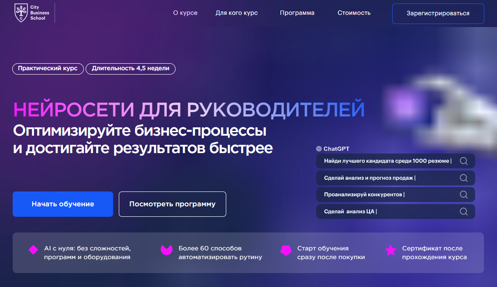Click the 'Зарегистрироваться' button
497x287 pixels.
438,14
